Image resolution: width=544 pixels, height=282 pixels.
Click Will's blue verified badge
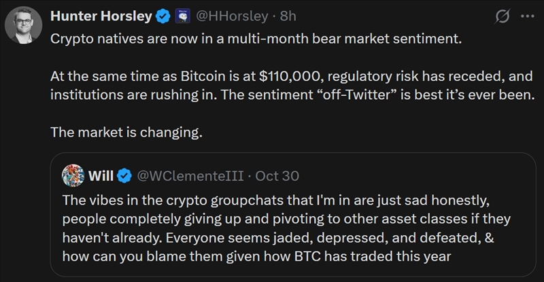(x=124, y=176)
